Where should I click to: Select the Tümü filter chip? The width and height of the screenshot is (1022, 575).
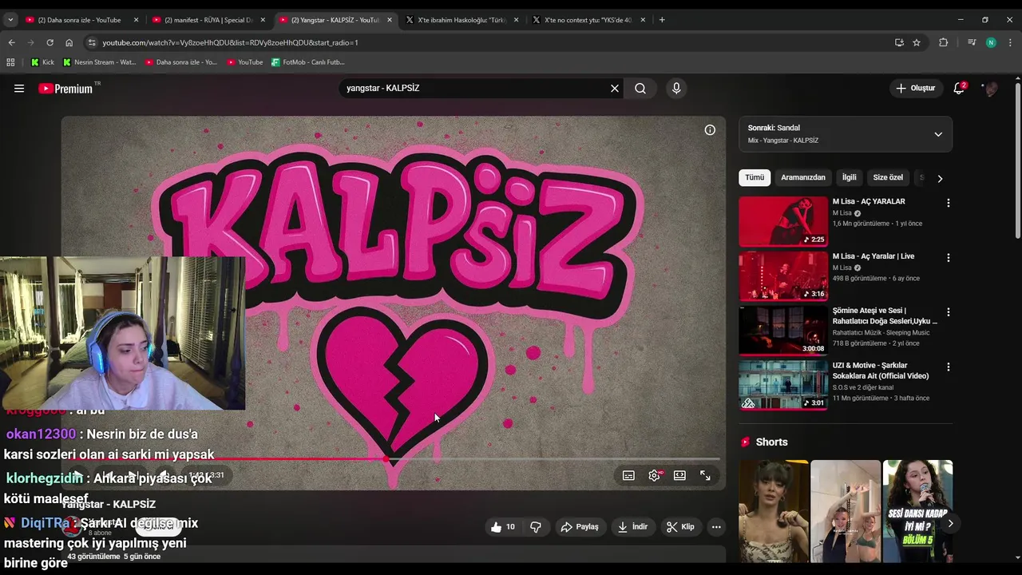point(755,177)
